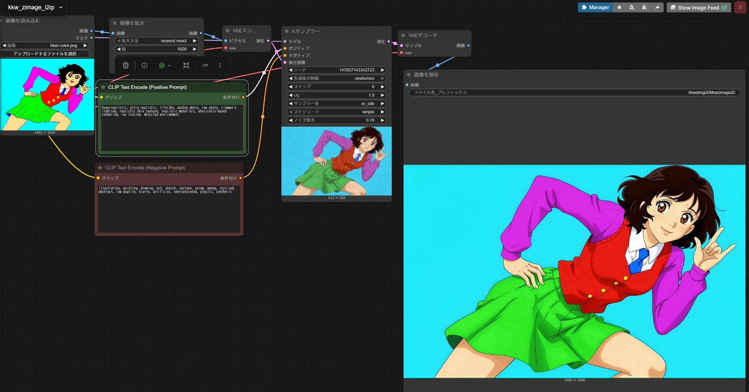Click the info icon in node toolbar
This screenshot has height=392, width=749.
[144, 65]
